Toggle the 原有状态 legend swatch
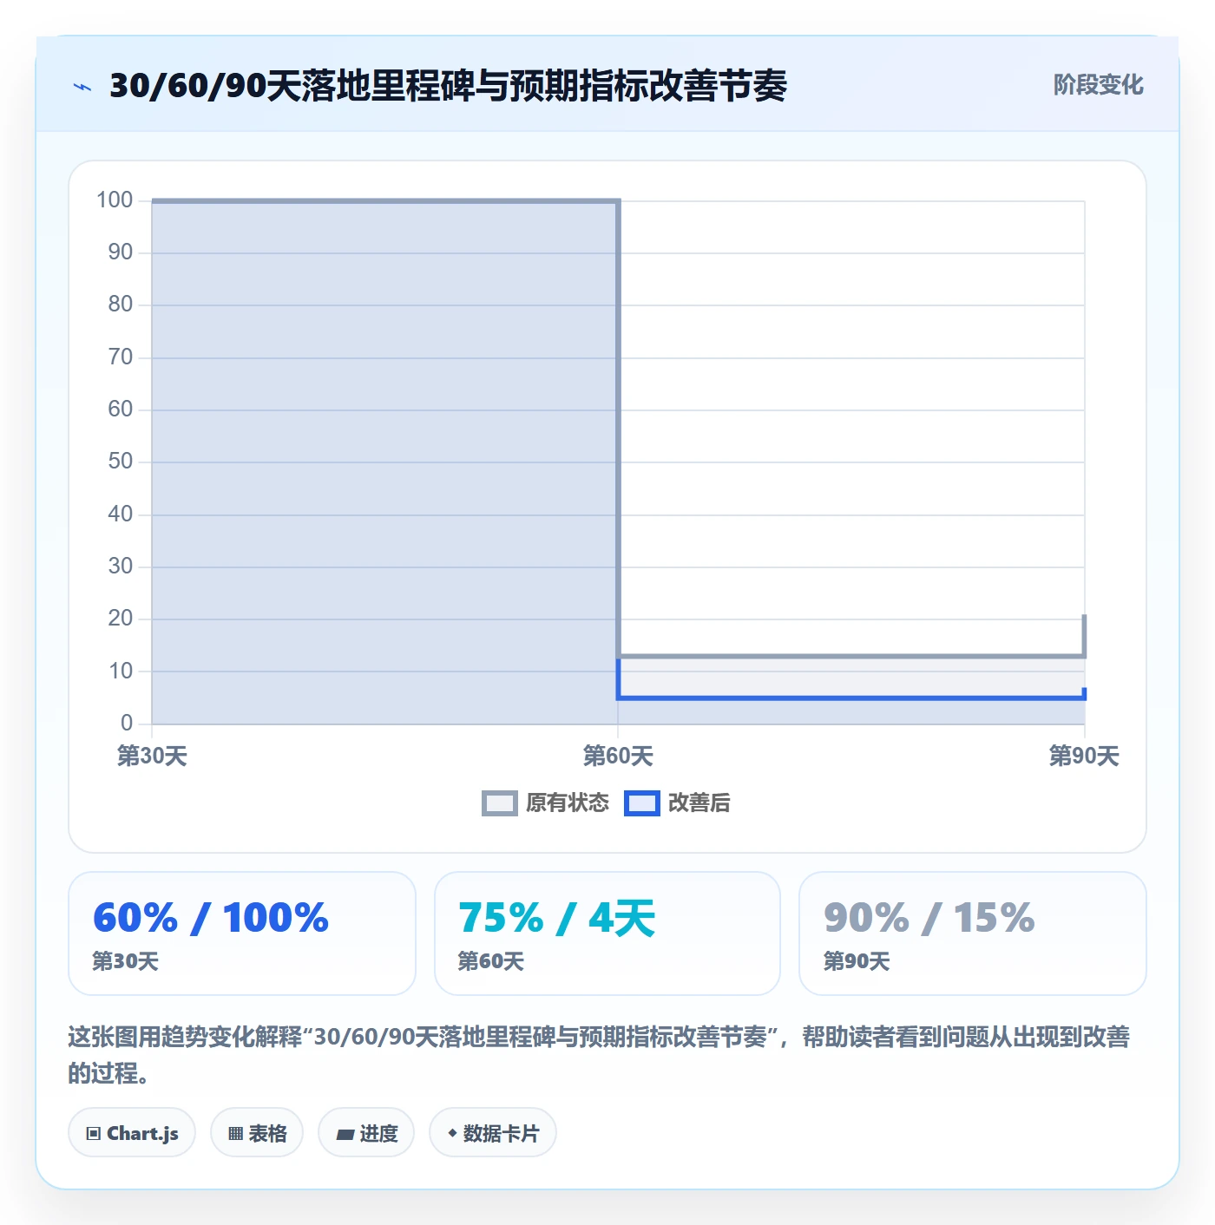The image size is (1215, 1225). [499, 803]
